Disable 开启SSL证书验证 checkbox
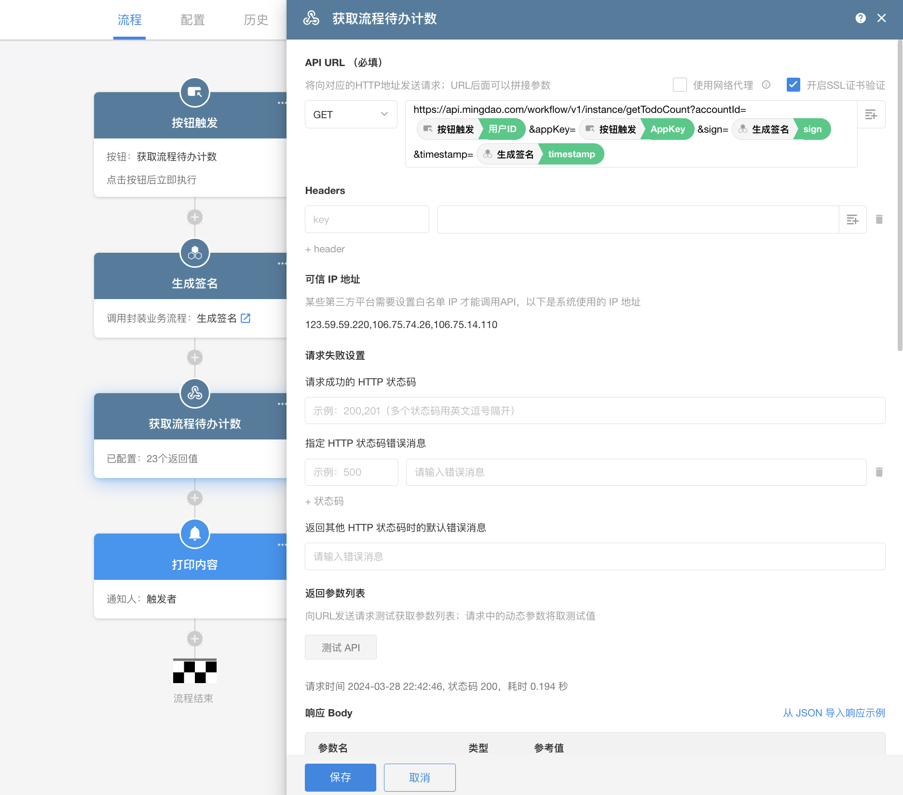 click(794, 85)
